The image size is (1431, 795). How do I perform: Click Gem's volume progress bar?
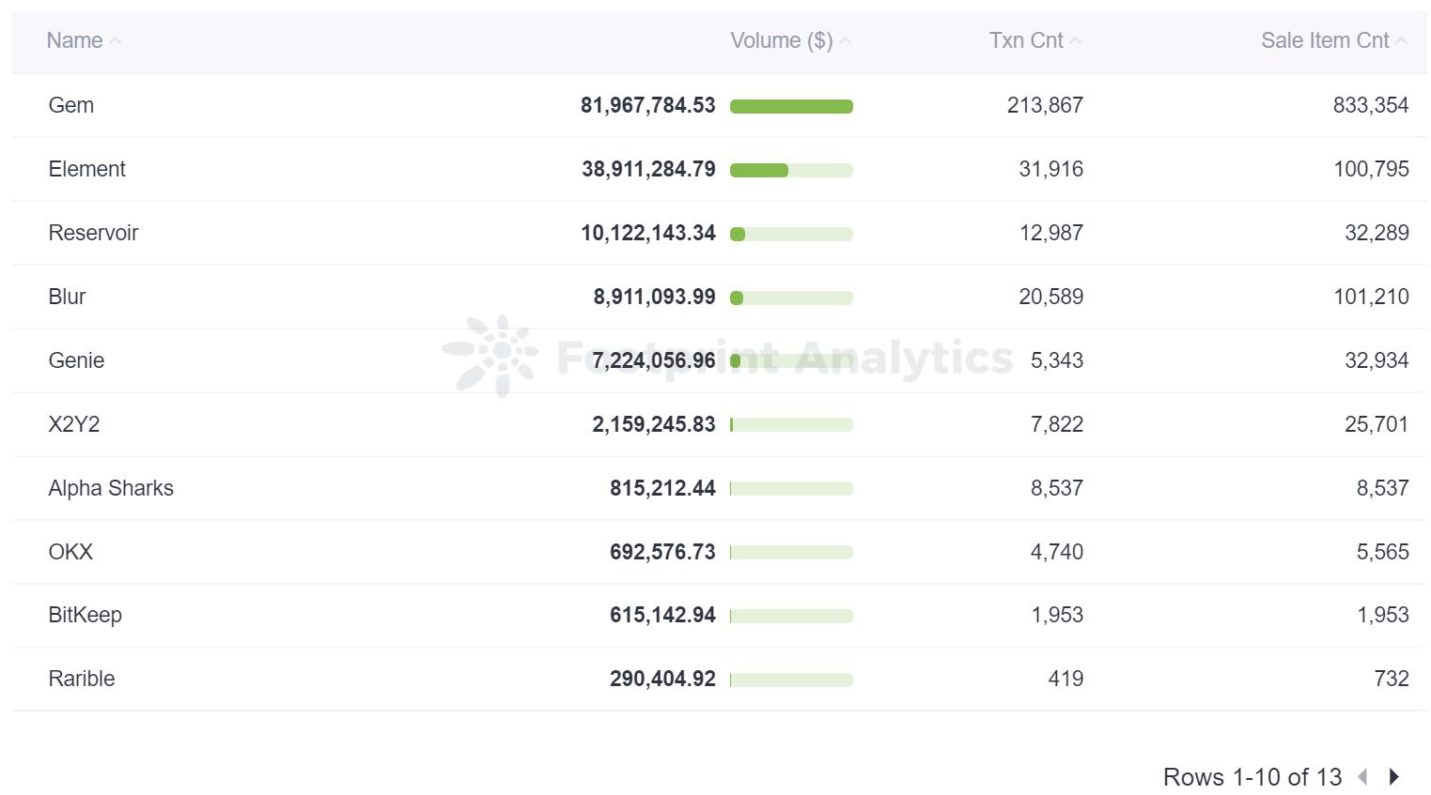point(791,106)
